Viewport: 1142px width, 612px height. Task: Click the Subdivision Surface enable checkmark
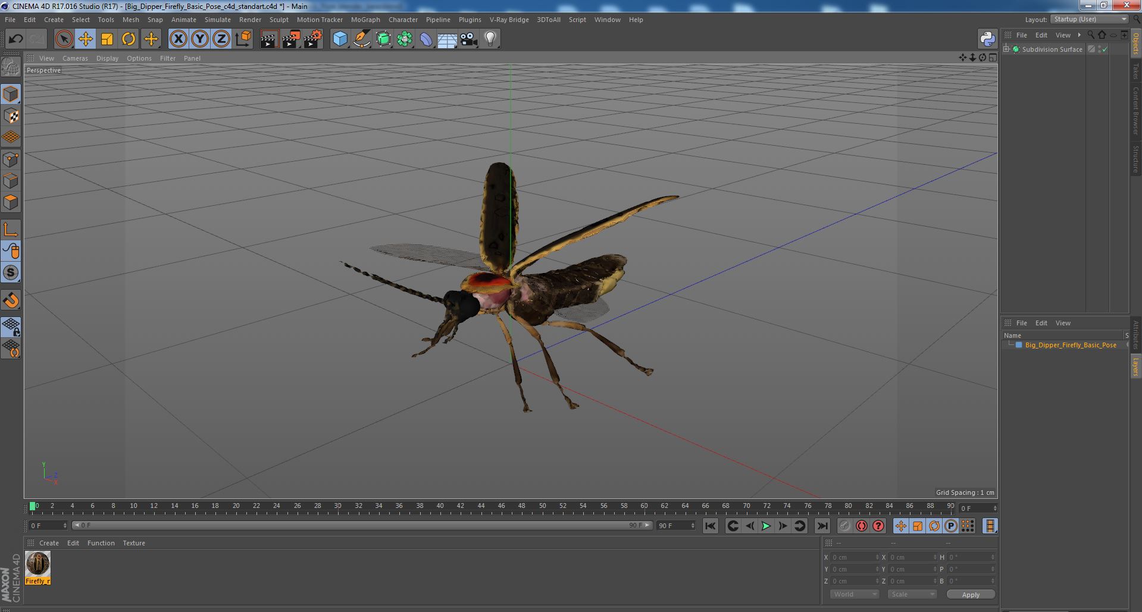click(x=1105, y=49)
